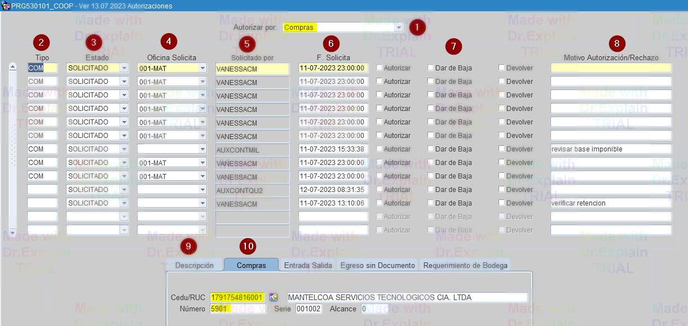The height and width of the screenshot is (326, 688).
Task: Click red annotation marker number 7
Action: 453,46
